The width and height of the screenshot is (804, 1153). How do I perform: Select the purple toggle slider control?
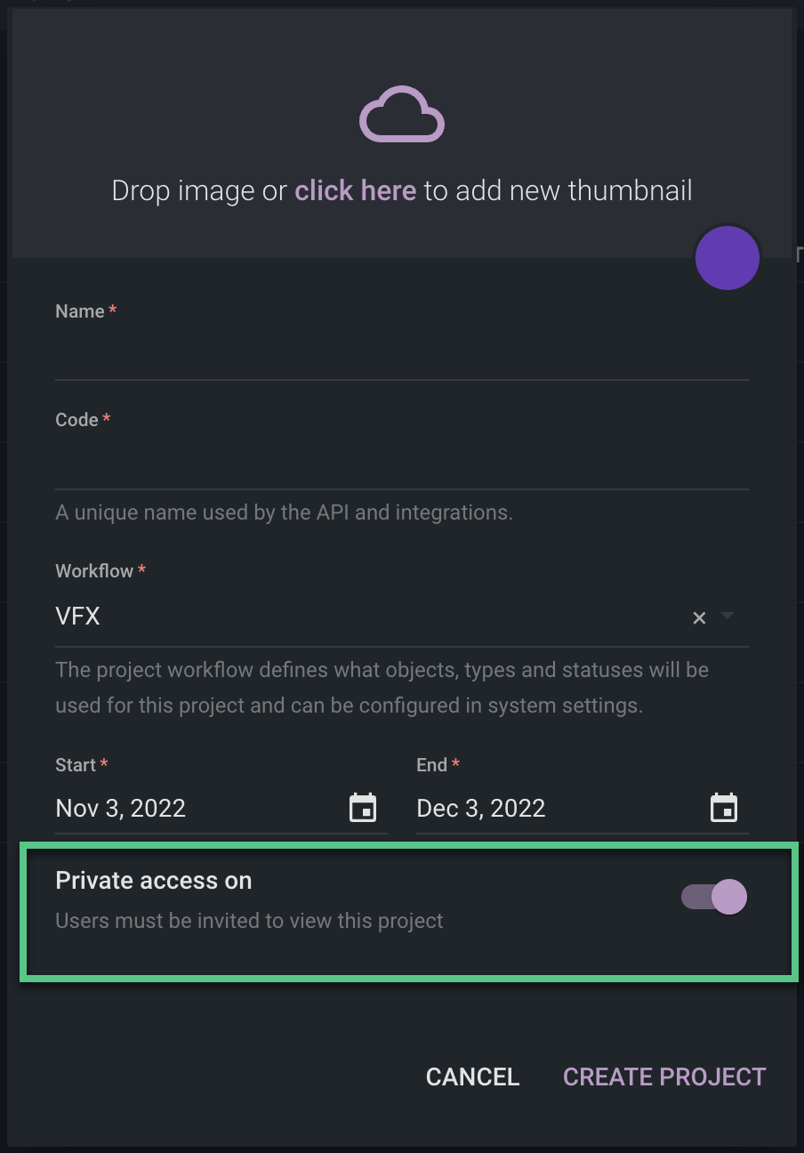coord(714,897)
